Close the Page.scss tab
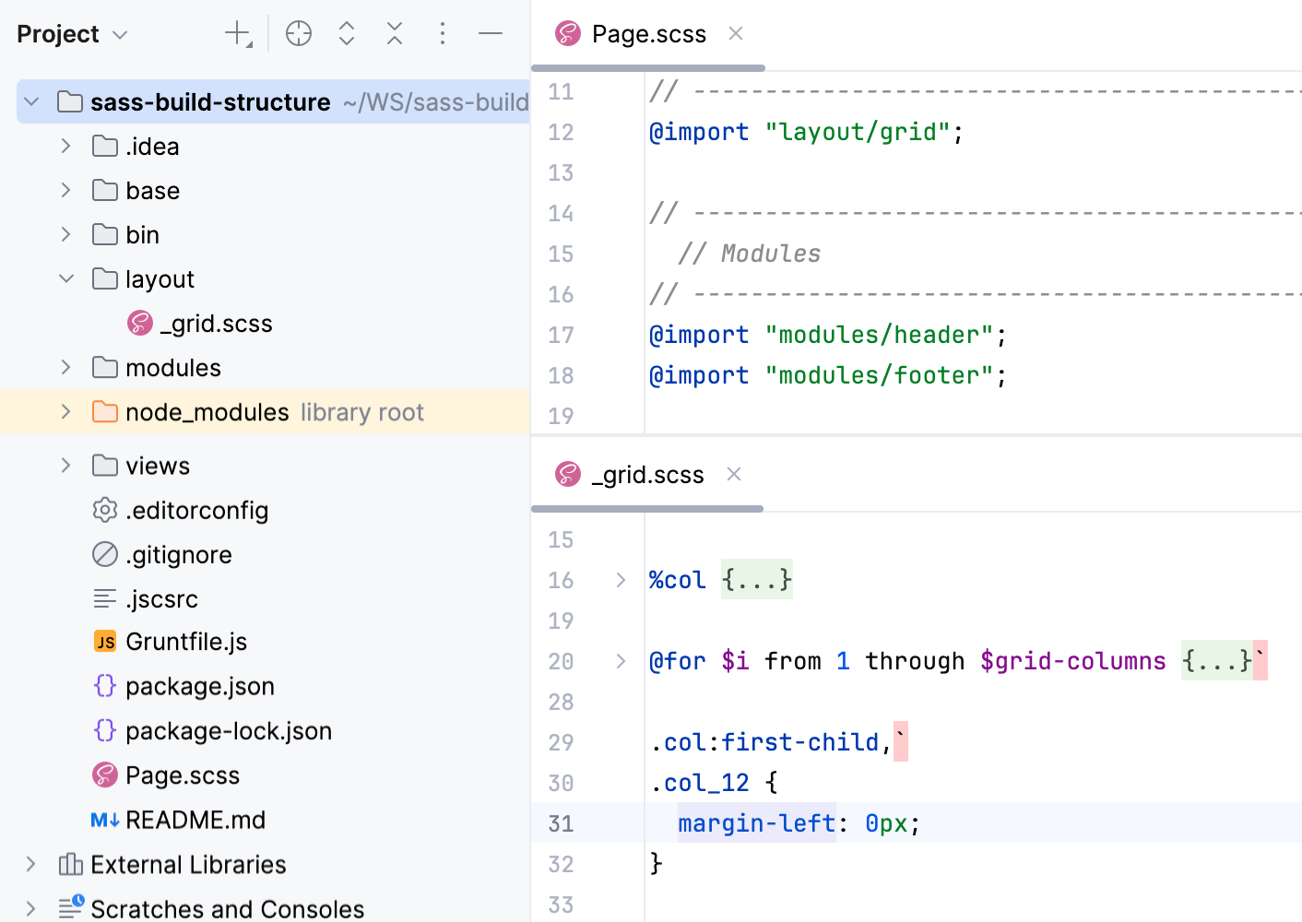Screen dimensions: 1302x922 coord(735,33)
